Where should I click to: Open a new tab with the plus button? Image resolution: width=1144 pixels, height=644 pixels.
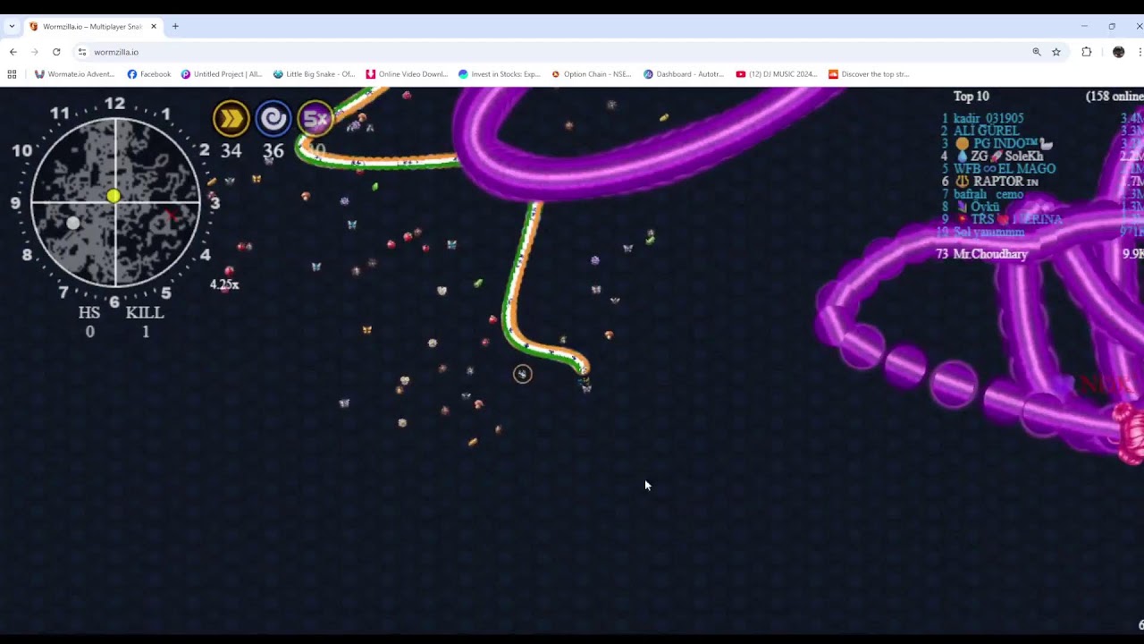[175, 27]
